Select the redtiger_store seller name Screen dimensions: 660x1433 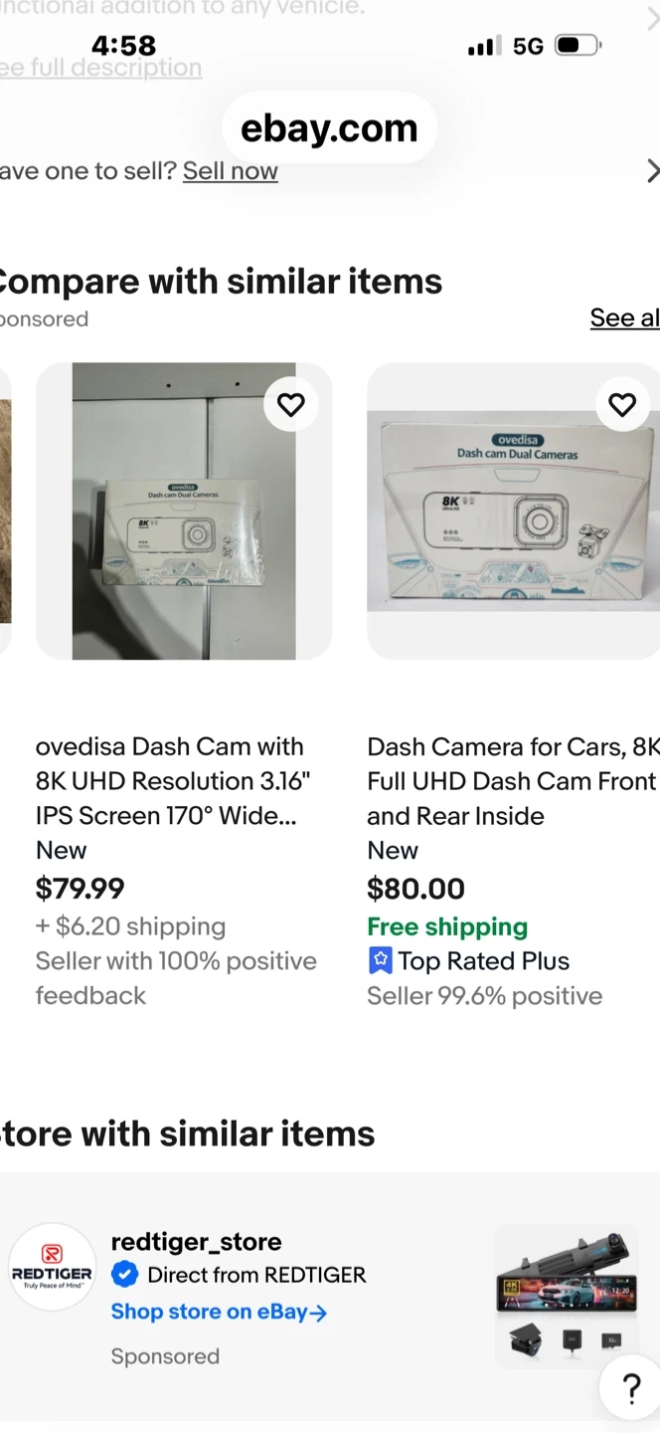click(x=196, y=1241)
